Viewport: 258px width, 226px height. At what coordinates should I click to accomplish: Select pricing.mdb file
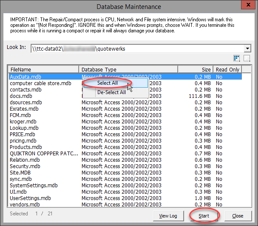(x=23, y=141)
